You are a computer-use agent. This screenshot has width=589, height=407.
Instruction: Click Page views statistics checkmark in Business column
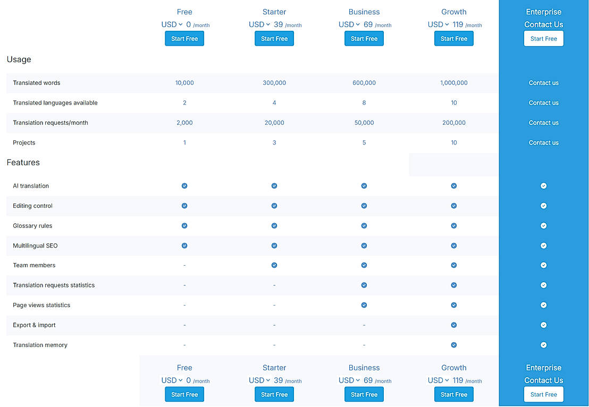(x=364, y=305)
